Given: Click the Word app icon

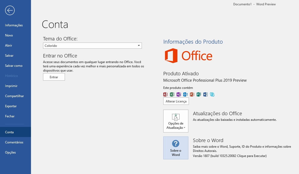Looking at the screenshot, I should (205, 94).
